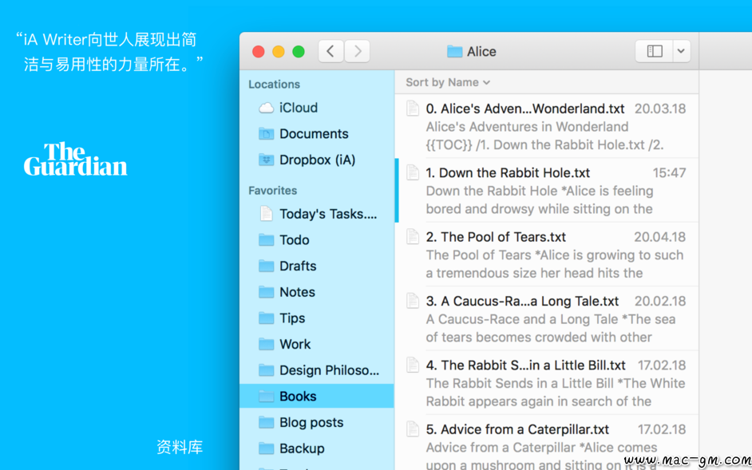Select the Todo folder

(x=294, y=240)
